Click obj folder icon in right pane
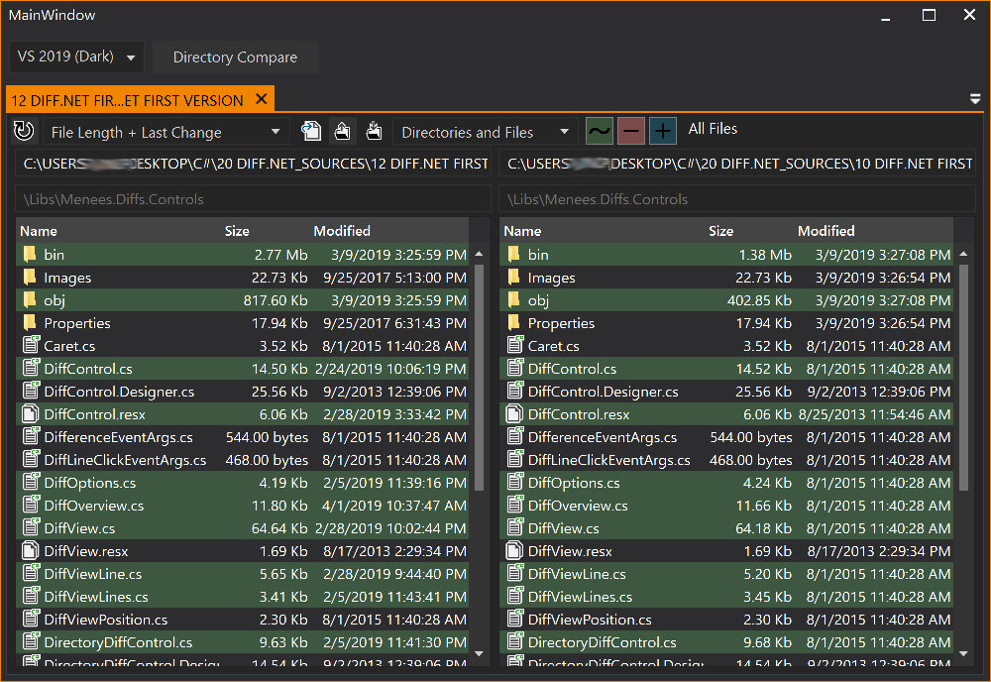 click(513, 299)
